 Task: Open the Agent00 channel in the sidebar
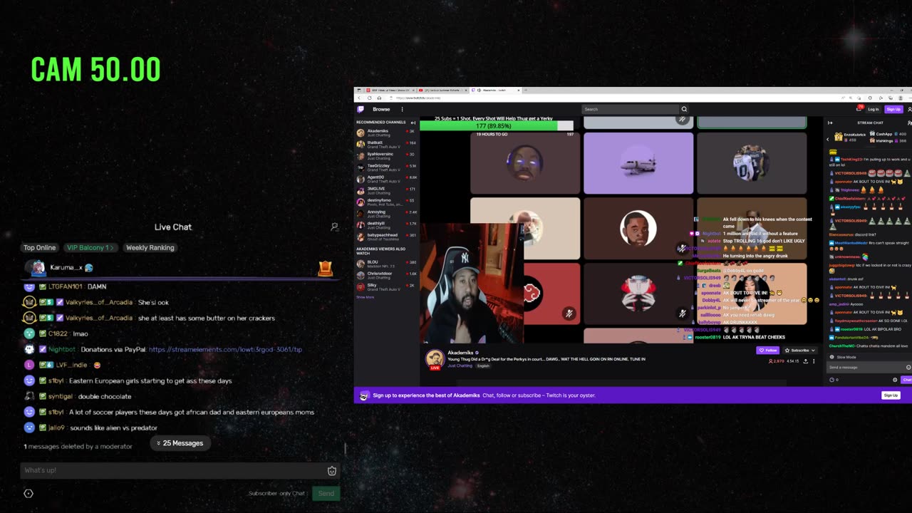point(386,179)
